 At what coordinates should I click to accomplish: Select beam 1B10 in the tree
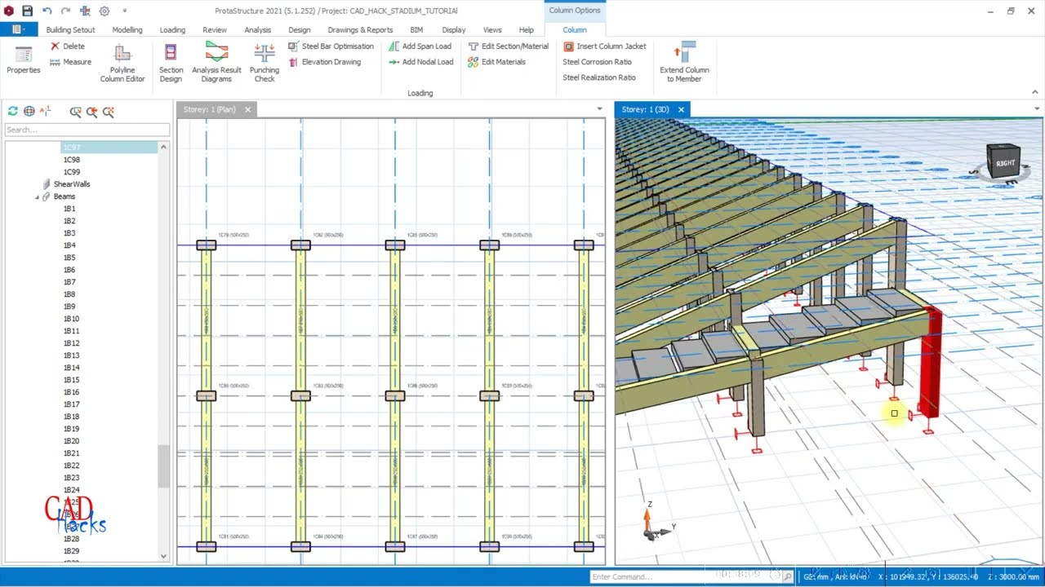[x=72, y=319]
